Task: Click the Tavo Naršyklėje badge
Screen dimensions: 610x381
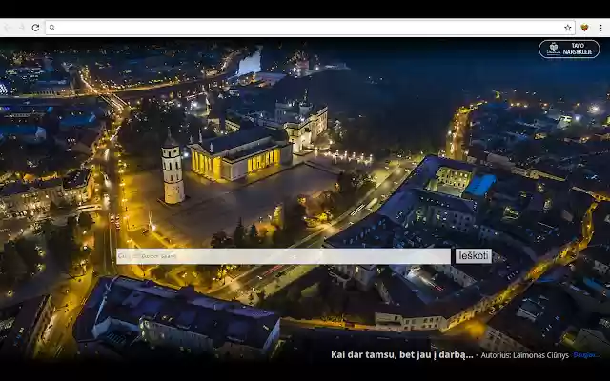Action: point(569,49)
